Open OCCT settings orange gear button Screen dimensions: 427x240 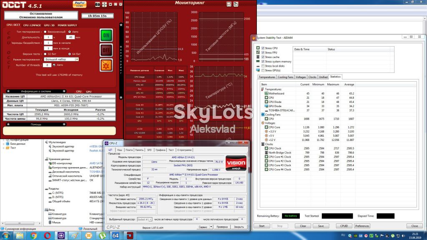tap(106, 65)
